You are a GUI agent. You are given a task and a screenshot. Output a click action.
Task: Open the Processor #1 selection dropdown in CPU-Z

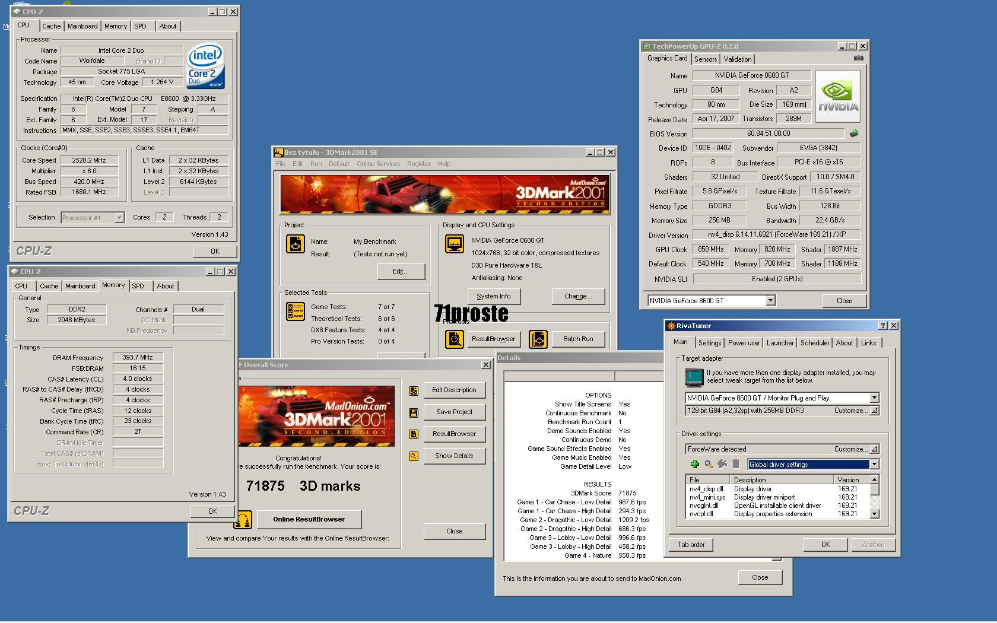coord(119,218)
